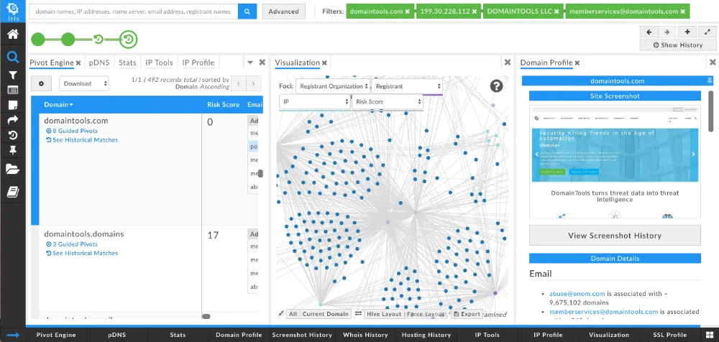Screen dimensions: 719x342
Task: Open the table list icon in sidebar
Action: pyautogui.click(x=13, y=91)
